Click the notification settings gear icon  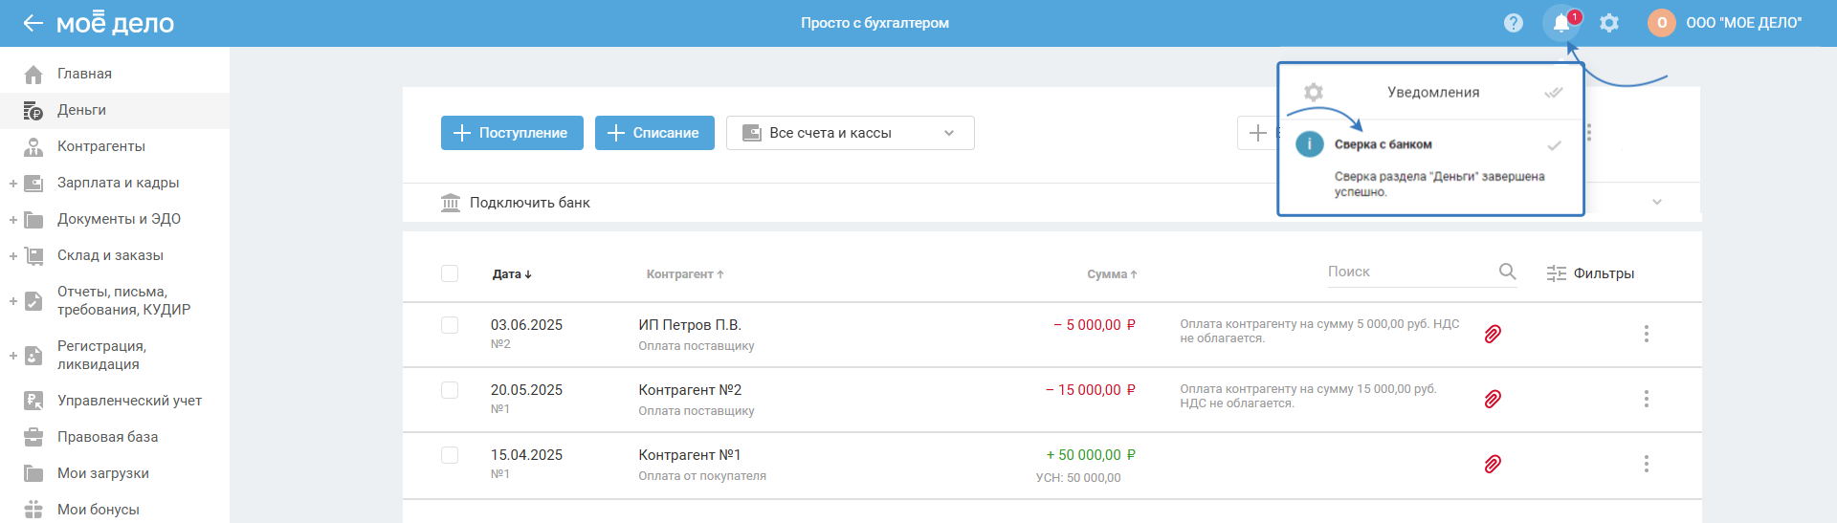(x=1314, y=92)
